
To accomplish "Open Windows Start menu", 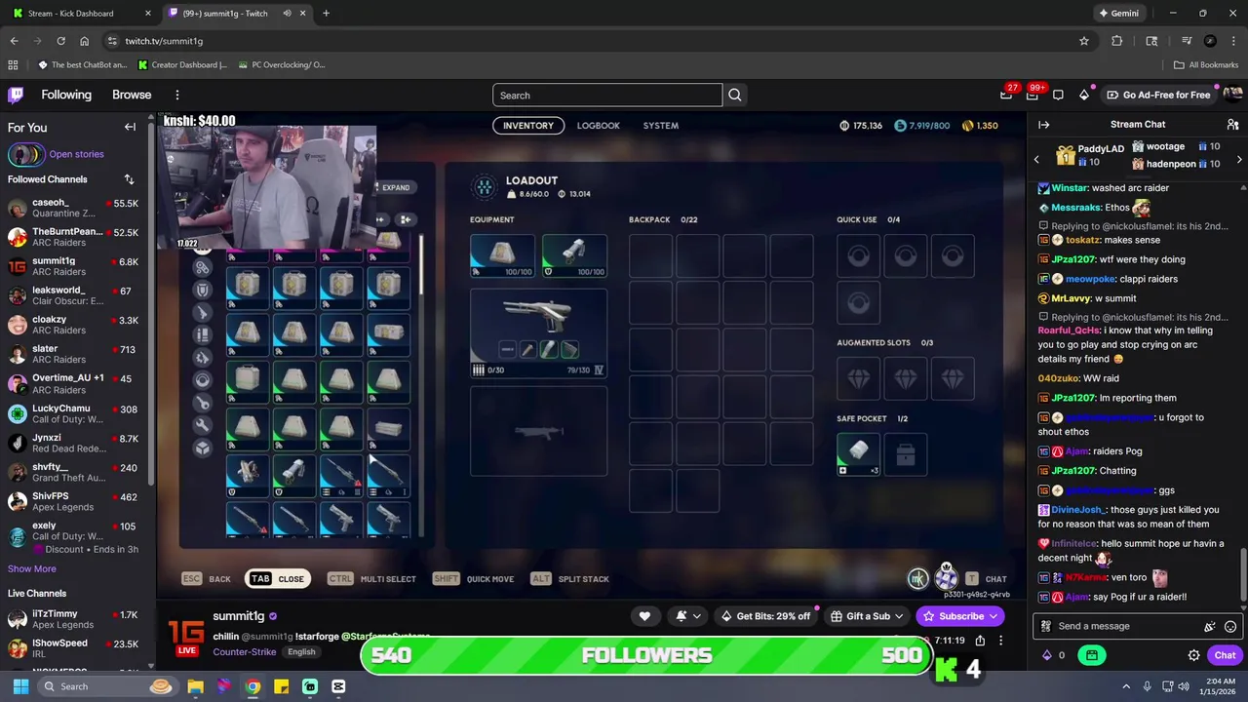I will point(20,686).
